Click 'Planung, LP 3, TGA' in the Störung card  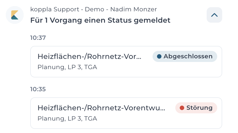pyautogui.click(x=67, y=119)
